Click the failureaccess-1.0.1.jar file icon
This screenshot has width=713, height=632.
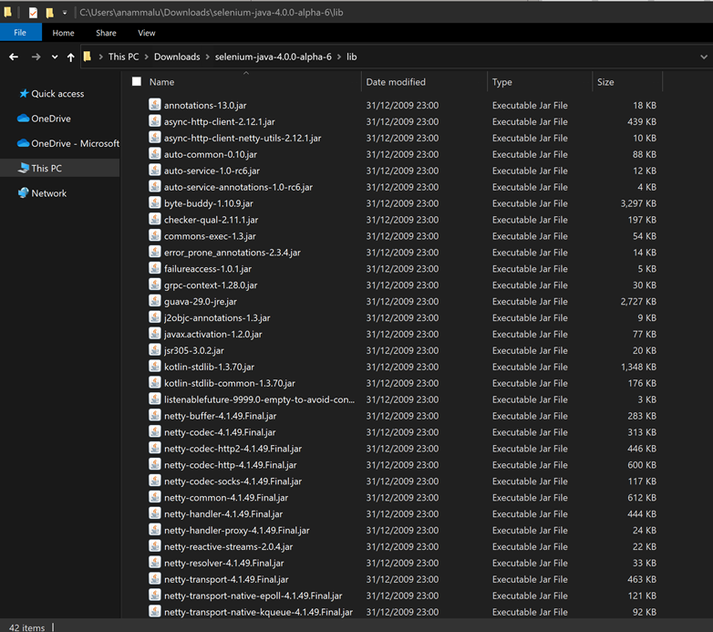coord(155,268)
